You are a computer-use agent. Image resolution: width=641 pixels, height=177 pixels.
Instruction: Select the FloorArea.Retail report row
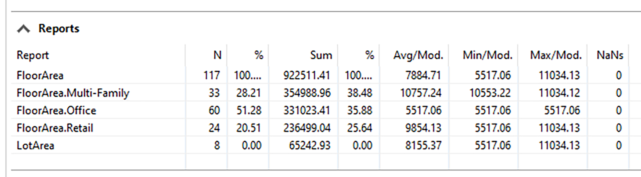pos(55,128)
